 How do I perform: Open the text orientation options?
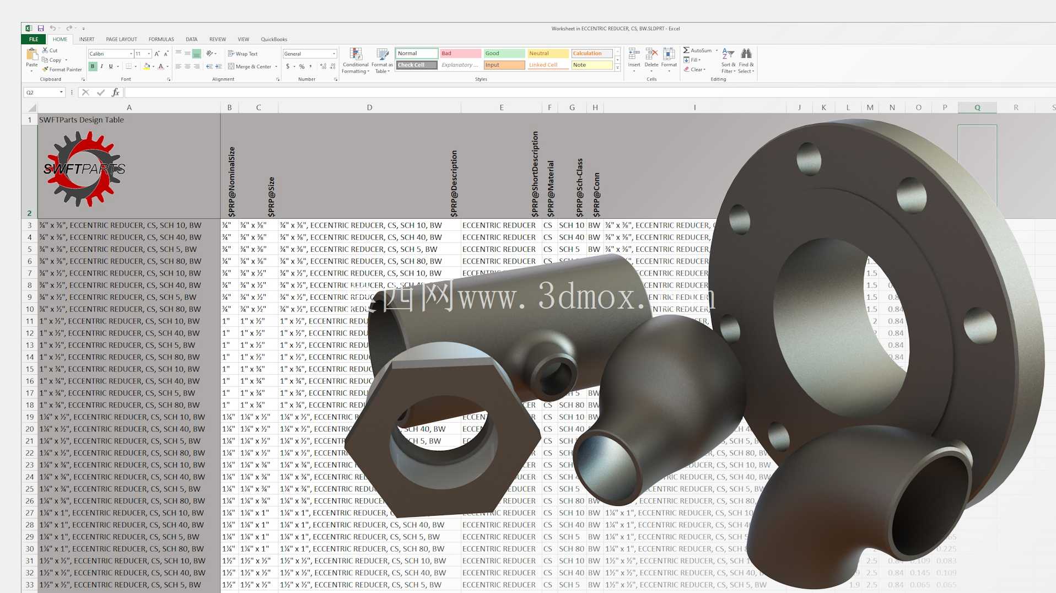[x=211, y=53]
